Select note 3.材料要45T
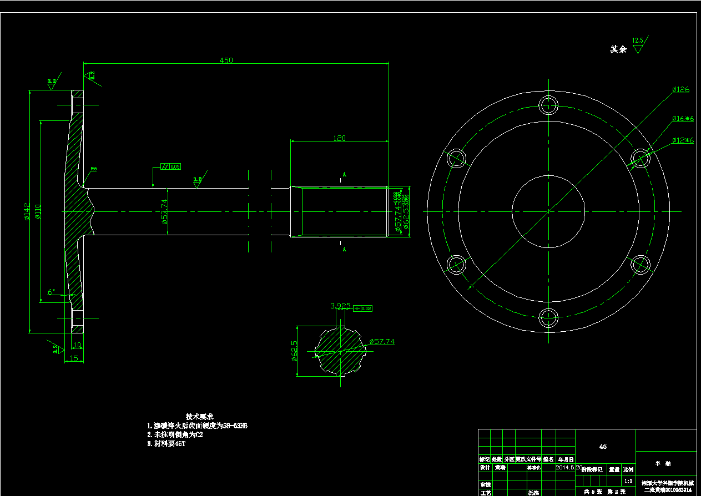This screenshot has width=701, height=496. 165,444
